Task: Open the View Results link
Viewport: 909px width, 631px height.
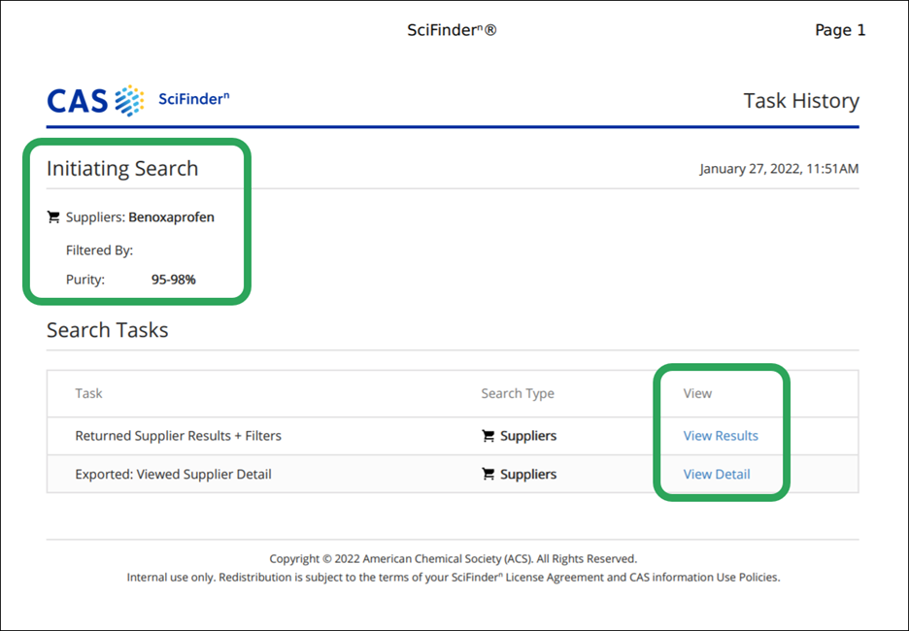Action: click(721, 436)
